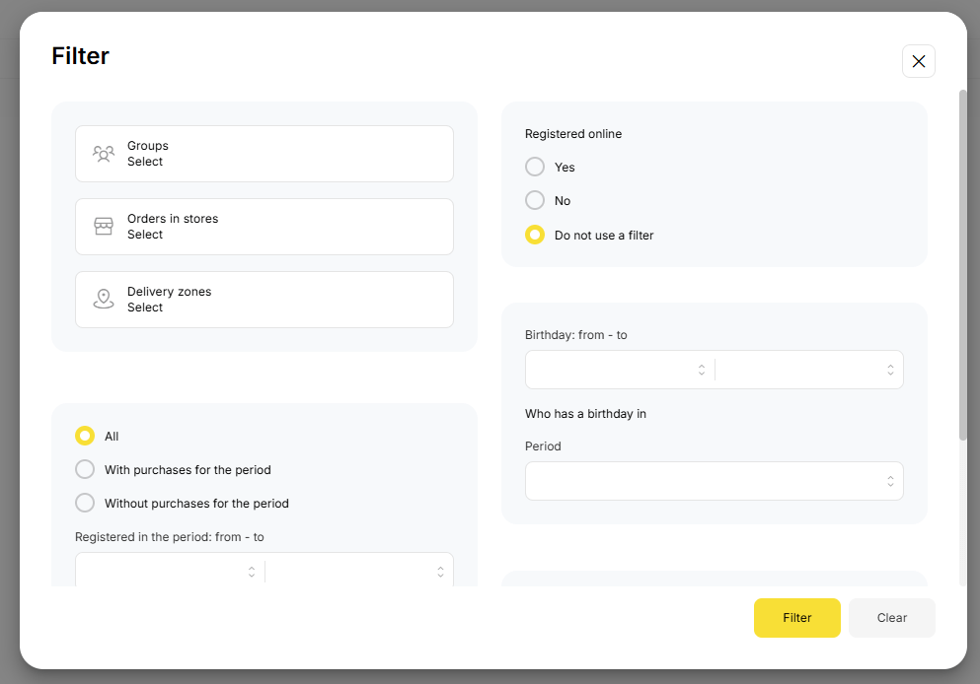The height and width of the screenshot is (684, 980).
Task: Click the Delivery zones map pin icon
Action: tap(104, 299)
